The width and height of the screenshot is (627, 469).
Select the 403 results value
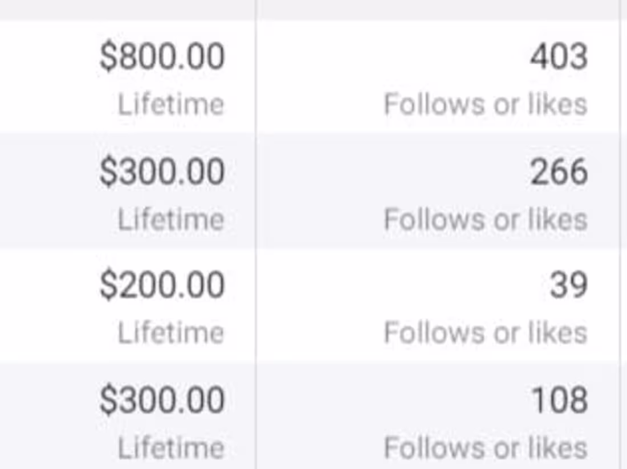click(559, 57)
